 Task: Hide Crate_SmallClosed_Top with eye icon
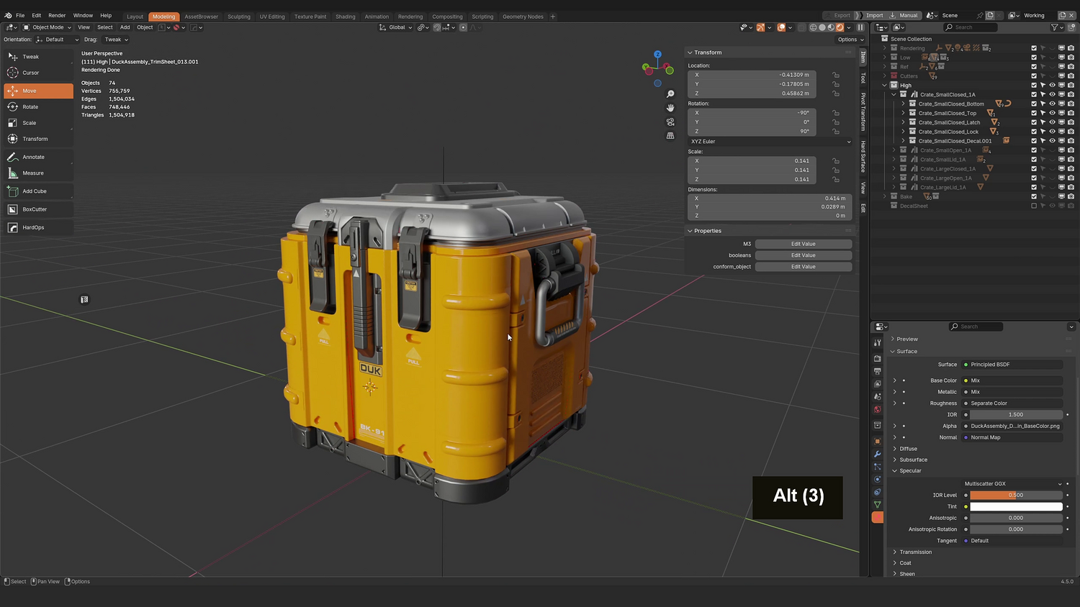(x=1052, y=113)
